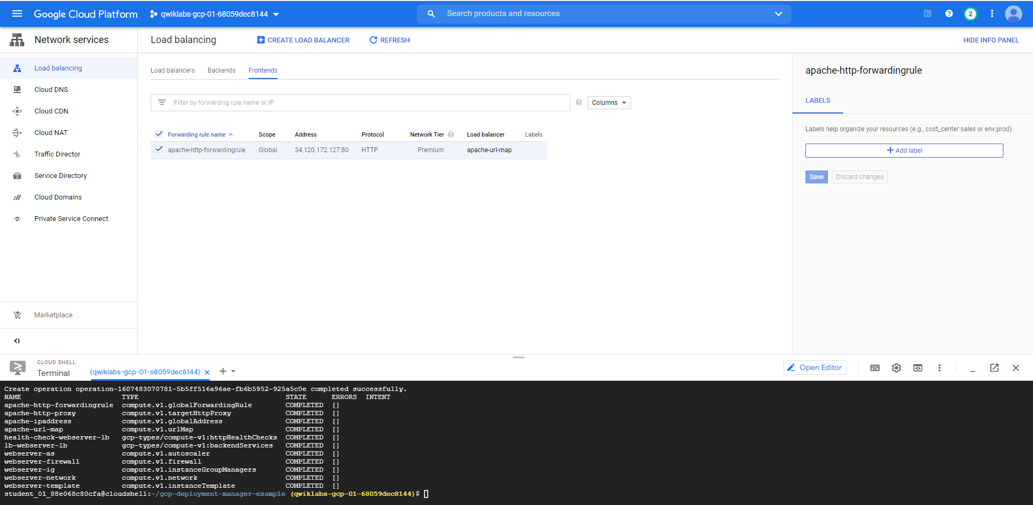Open the main navigation hamburger menu
1033x505 pixels.
point(17,14)
